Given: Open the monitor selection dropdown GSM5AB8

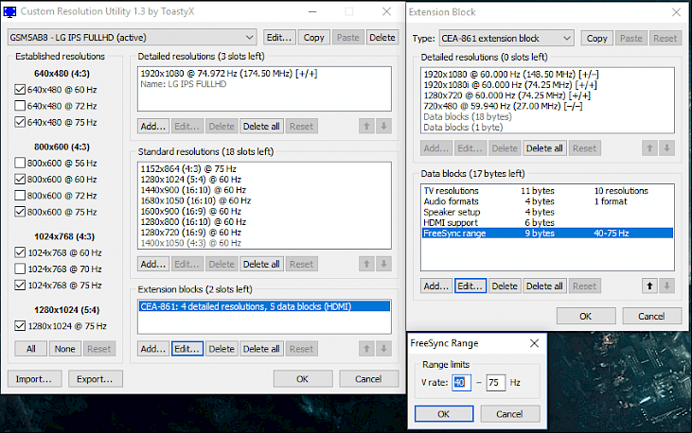Looking at the screenshot, I should (132, 38).
